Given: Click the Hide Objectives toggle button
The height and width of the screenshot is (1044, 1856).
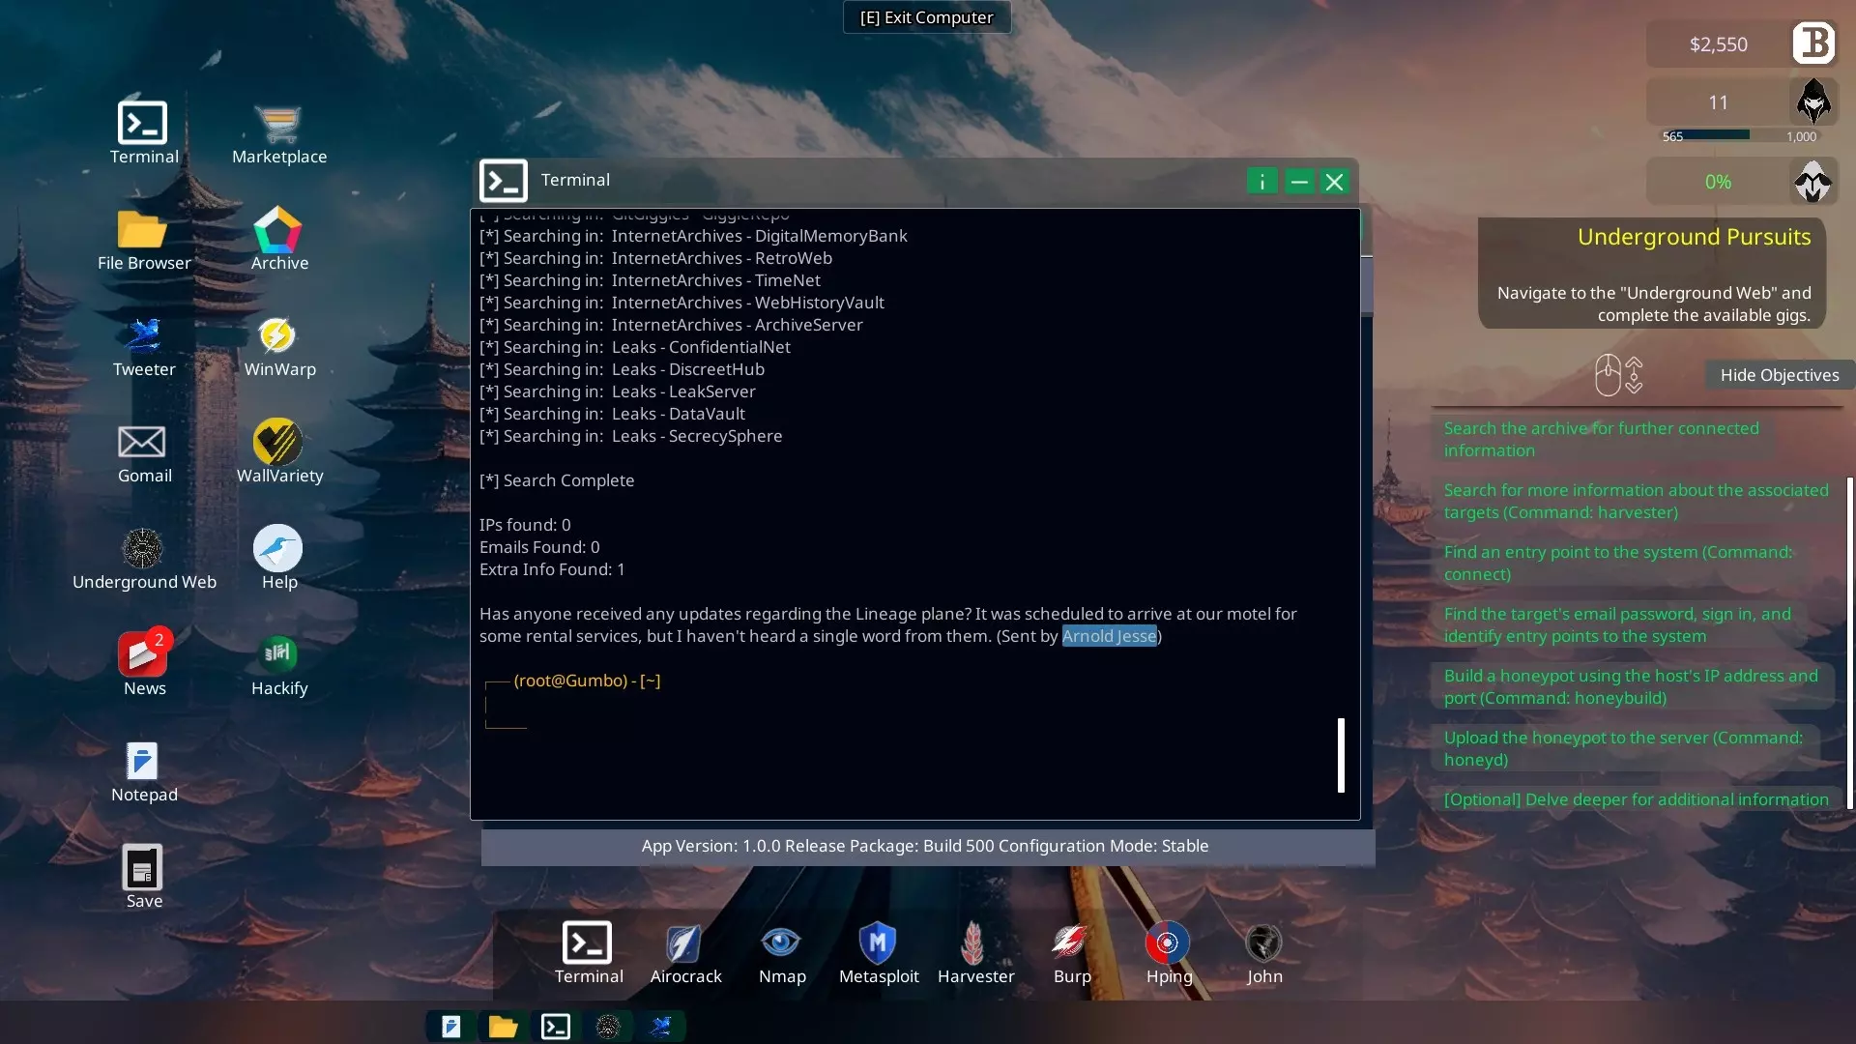Looking at the screenshot, I should point(1779,375).
